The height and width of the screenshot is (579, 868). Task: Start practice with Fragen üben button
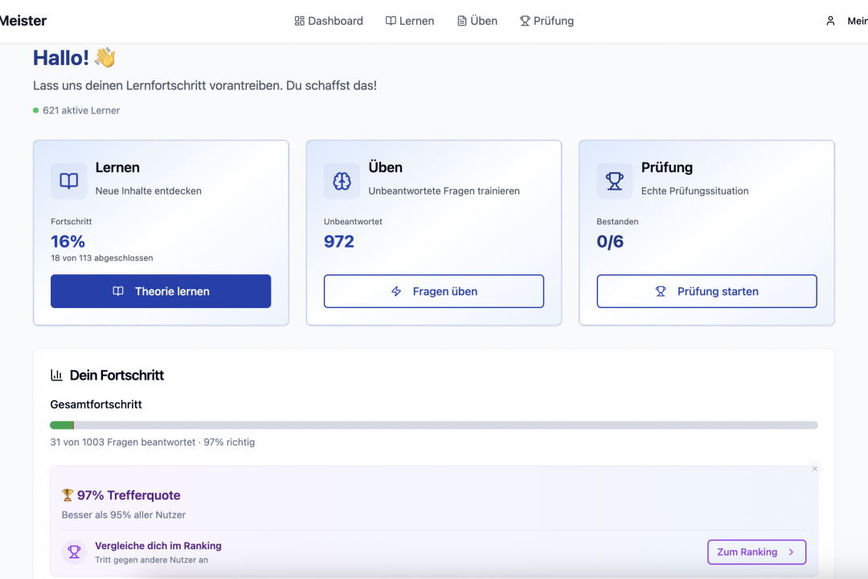coord(434,291)
